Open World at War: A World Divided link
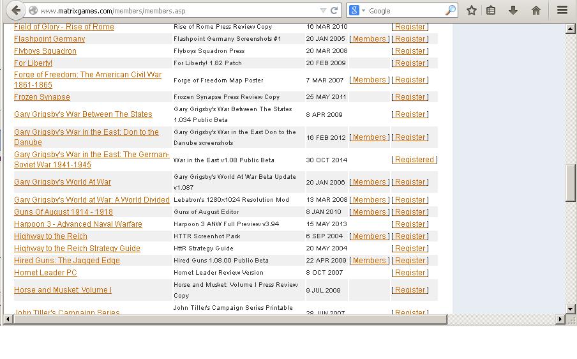 pos(92,199)
